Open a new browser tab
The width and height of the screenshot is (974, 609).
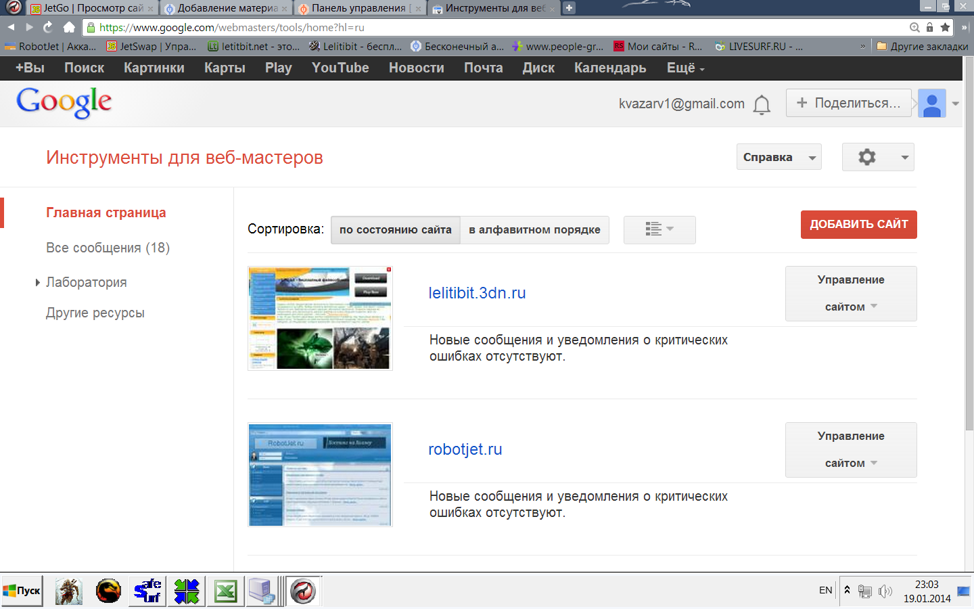click(x=570, y=8)
